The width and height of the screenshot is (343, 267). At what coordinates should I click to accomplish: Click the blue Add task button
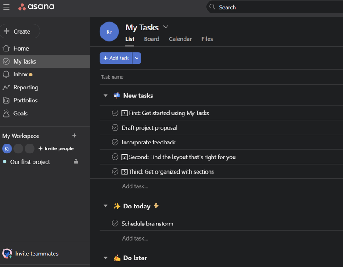click(x=116, y=58)
